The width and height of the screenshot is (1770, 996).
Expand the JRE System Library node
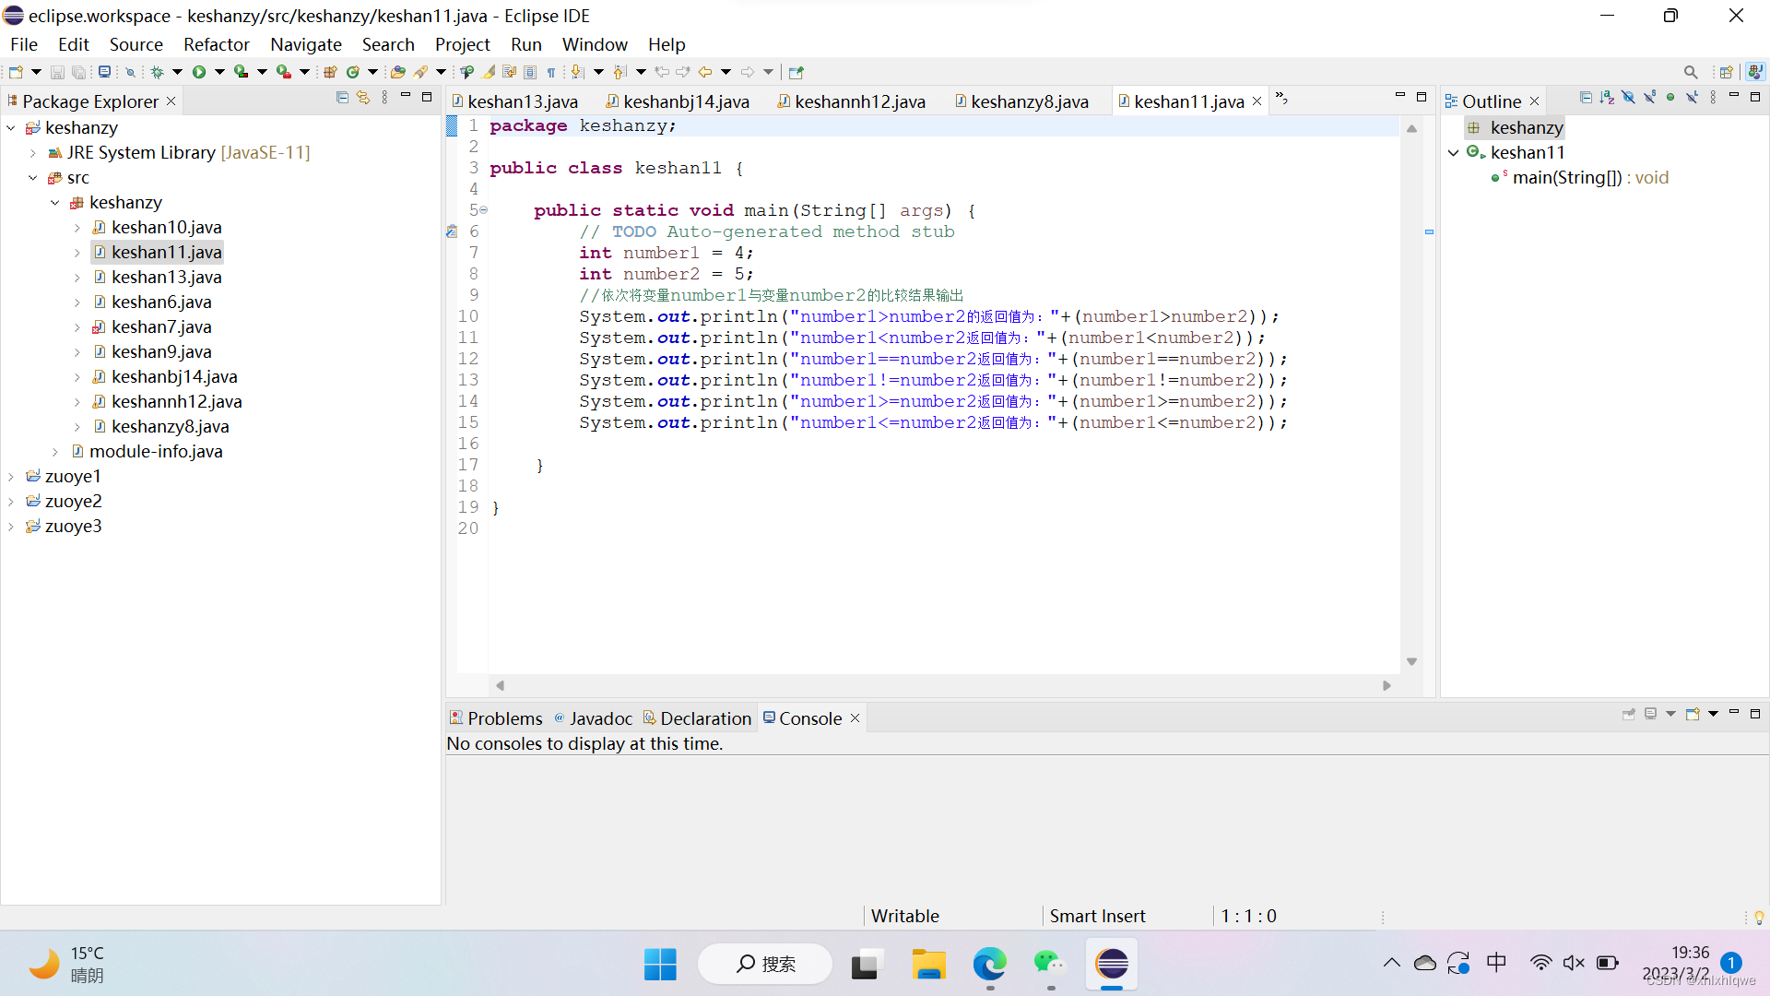click(x=33, y=153)
